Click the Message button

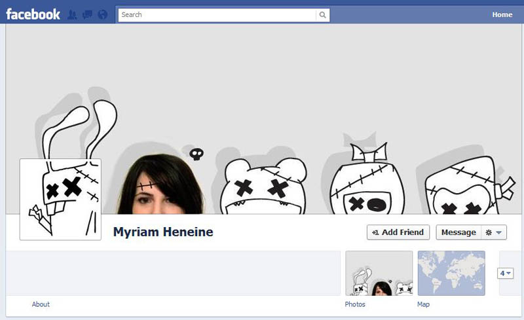pyautogui.click(x=458, y=232)
